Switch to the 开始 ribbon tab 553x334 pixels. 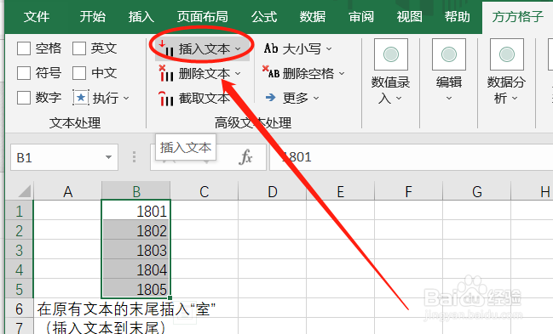pos(92,16)
